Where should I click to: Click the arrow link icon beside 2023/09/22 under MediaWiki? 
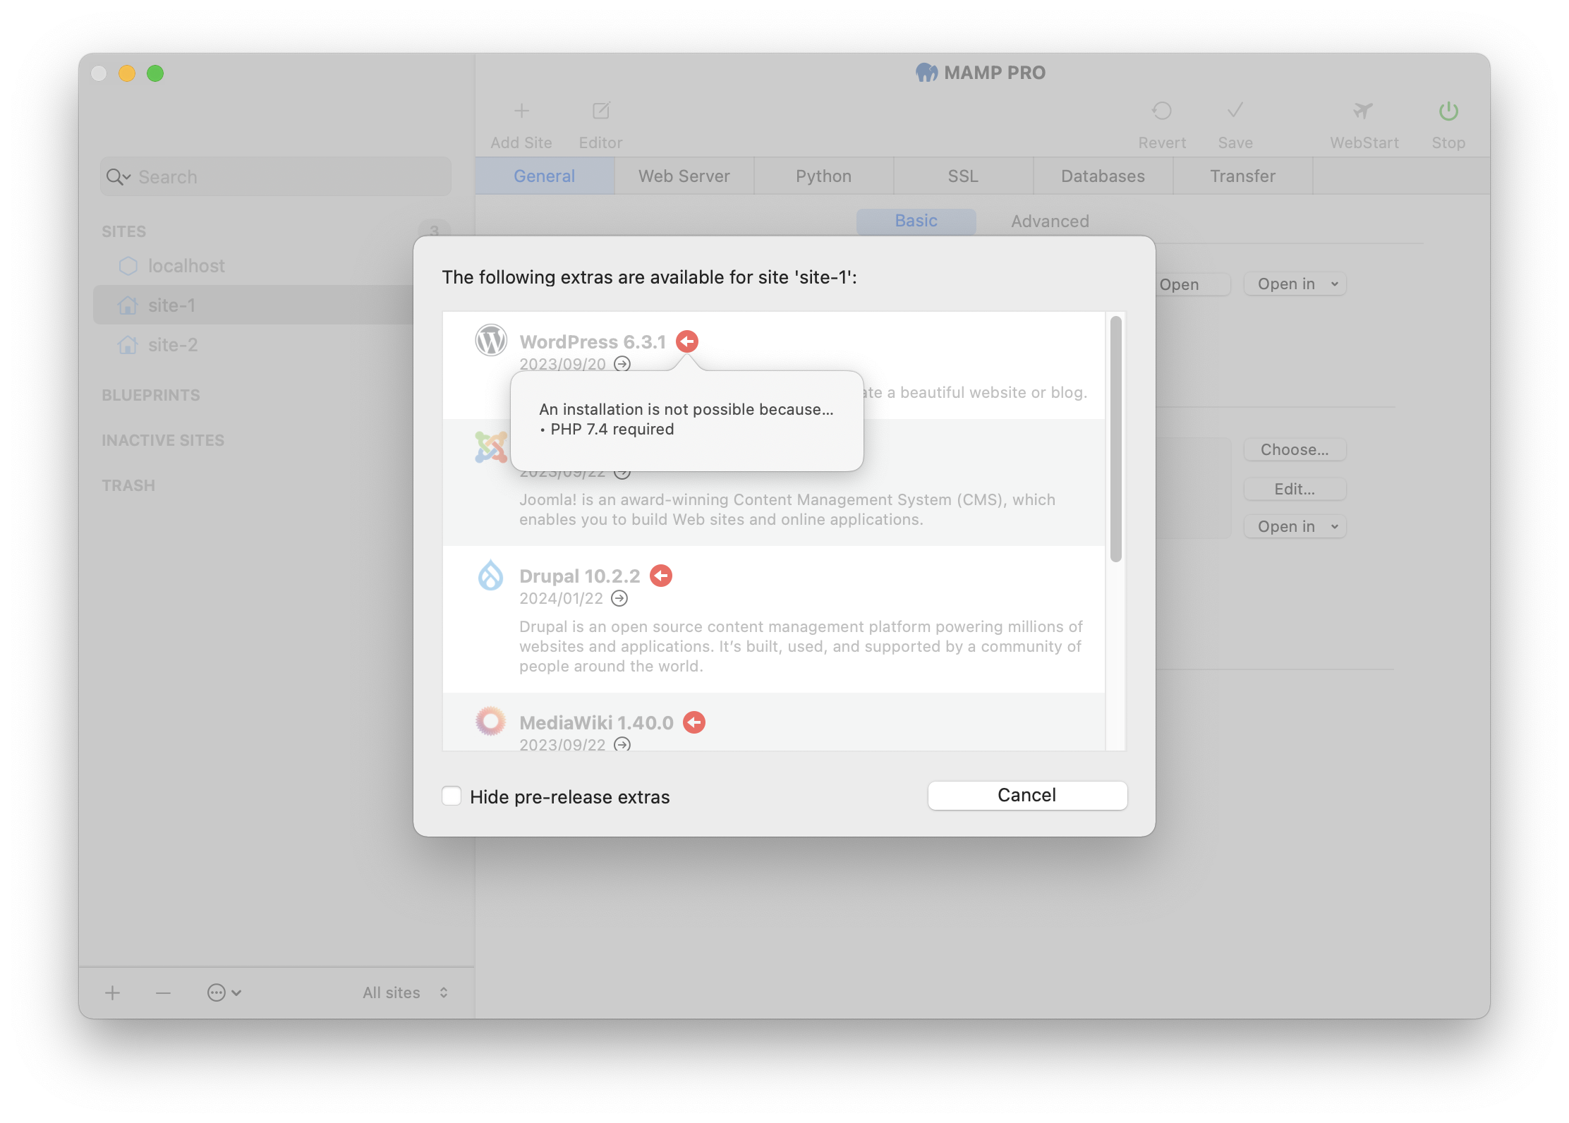coord(622,745)
